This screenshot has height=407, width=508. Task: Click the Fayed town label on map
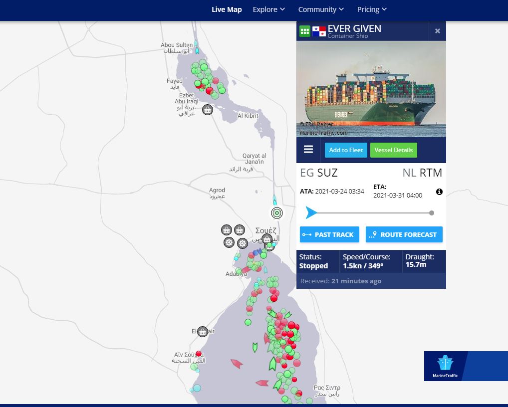pos(175,83)
